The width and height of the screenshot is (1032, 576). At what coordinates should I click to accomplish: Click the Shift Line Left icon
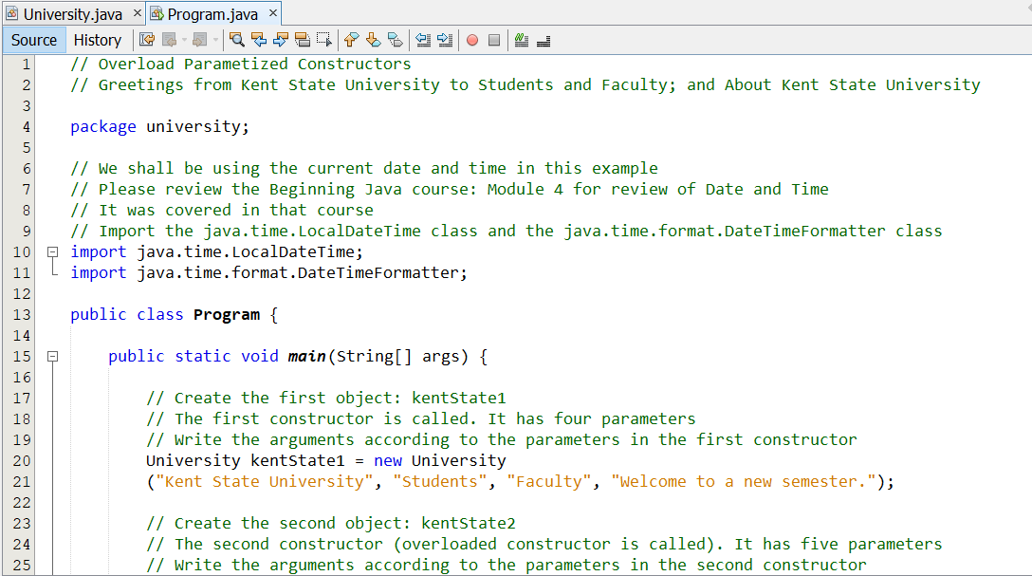click(x=423, y=40)
